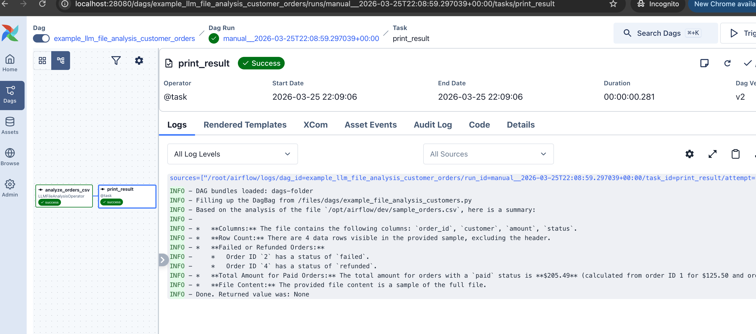
Task: Open the graph view filter options
Action: coord(116,60)
